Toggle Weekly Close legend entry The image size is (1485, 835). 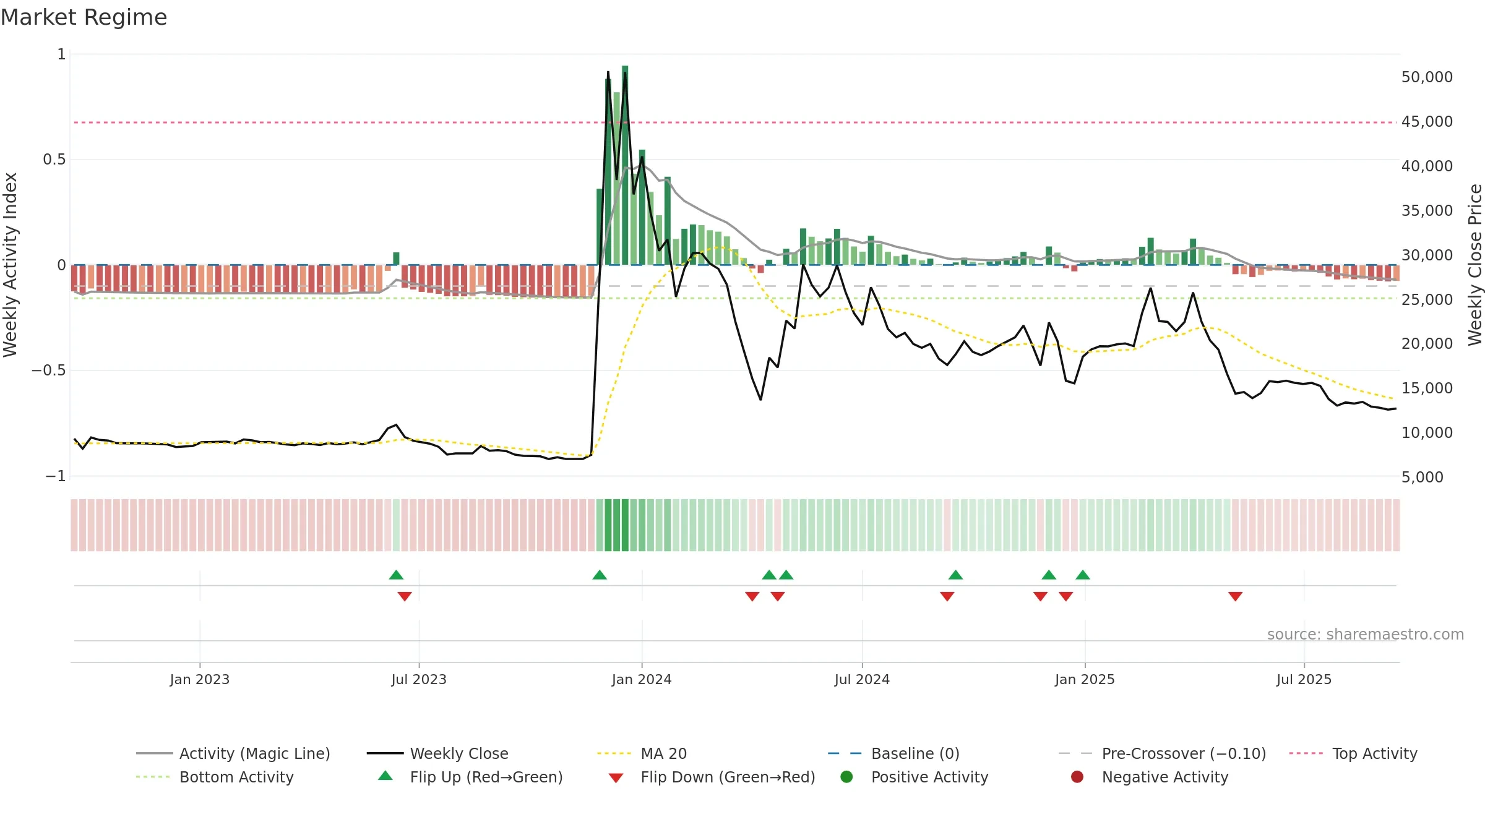(x=437, y=753)
